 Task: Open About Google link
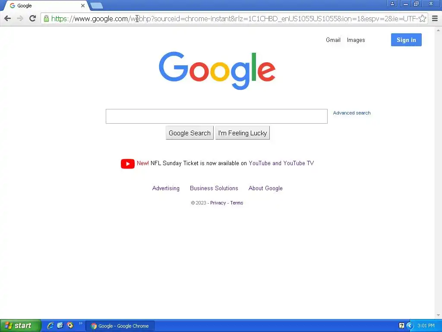265,188
